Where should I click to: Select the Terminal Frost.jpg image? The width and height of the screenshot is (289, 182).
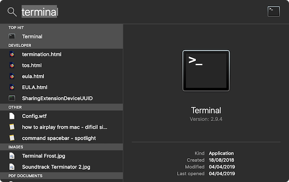coord(62,156)
